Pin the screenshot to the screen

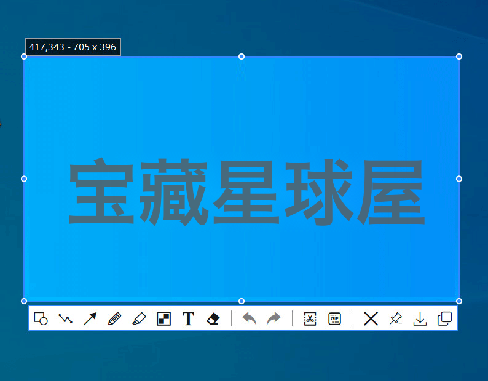coord(396,318)
